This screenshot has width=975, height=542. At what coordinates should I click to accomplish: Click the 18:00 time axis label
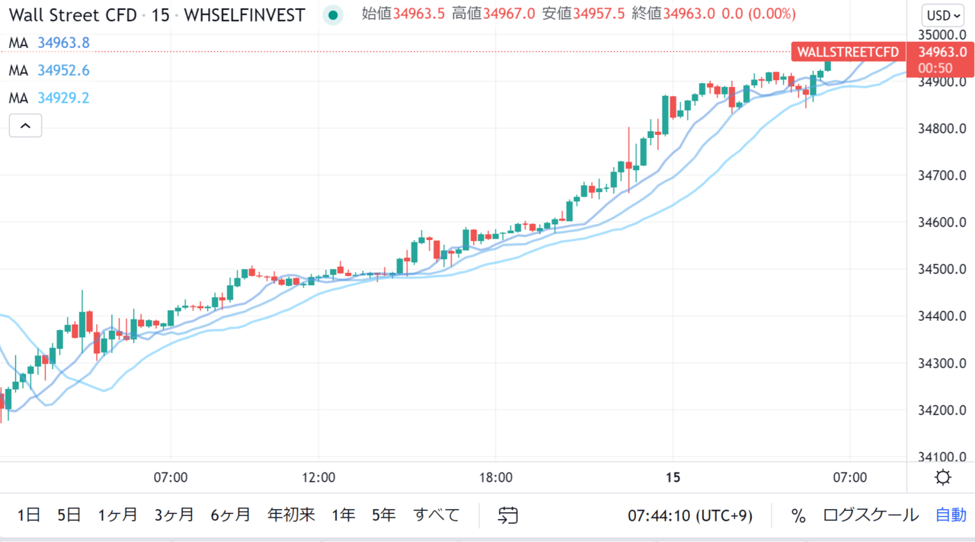[495, 478]
